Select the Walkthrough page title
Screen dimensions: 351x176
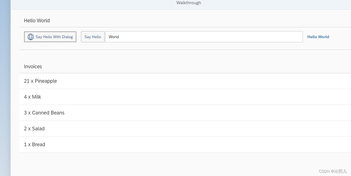pyautogui.click(x=188, y=3)
